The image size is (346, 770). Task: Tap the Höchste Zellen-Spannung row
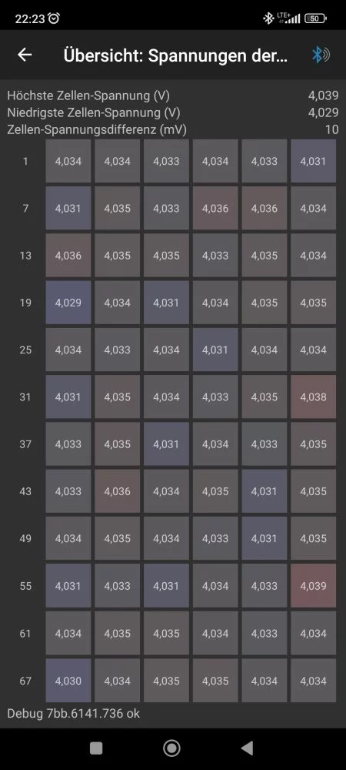pos(173,95)
